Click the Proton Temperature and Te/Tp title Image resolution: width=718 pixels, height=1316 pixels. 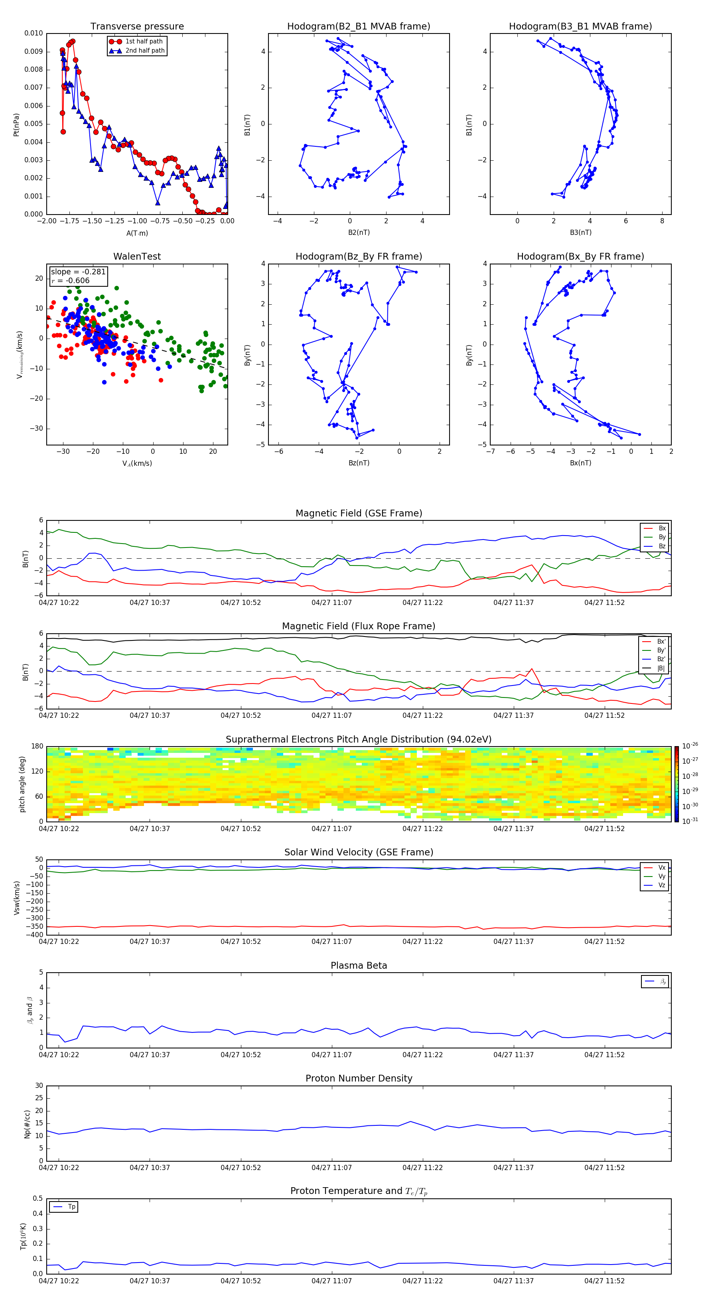coord(359,1191)
